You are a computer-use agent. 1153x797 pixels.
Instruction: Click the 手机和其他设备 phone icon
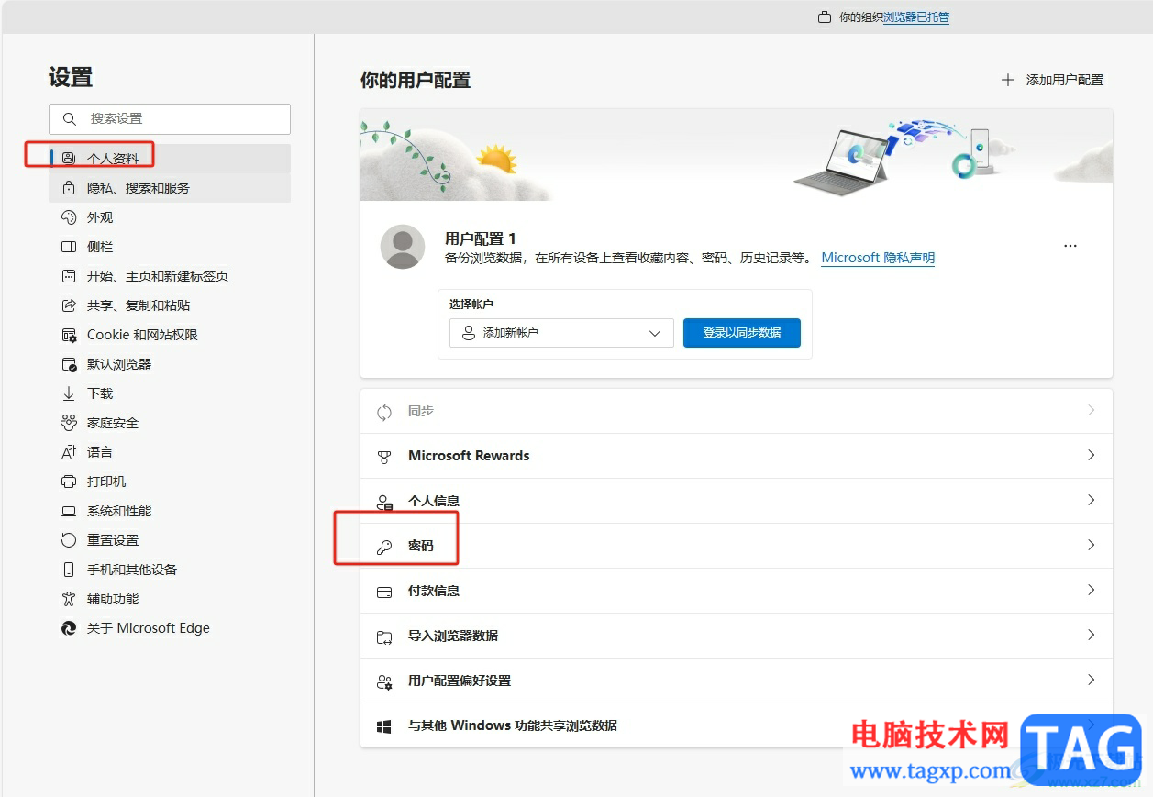point(69,570)
